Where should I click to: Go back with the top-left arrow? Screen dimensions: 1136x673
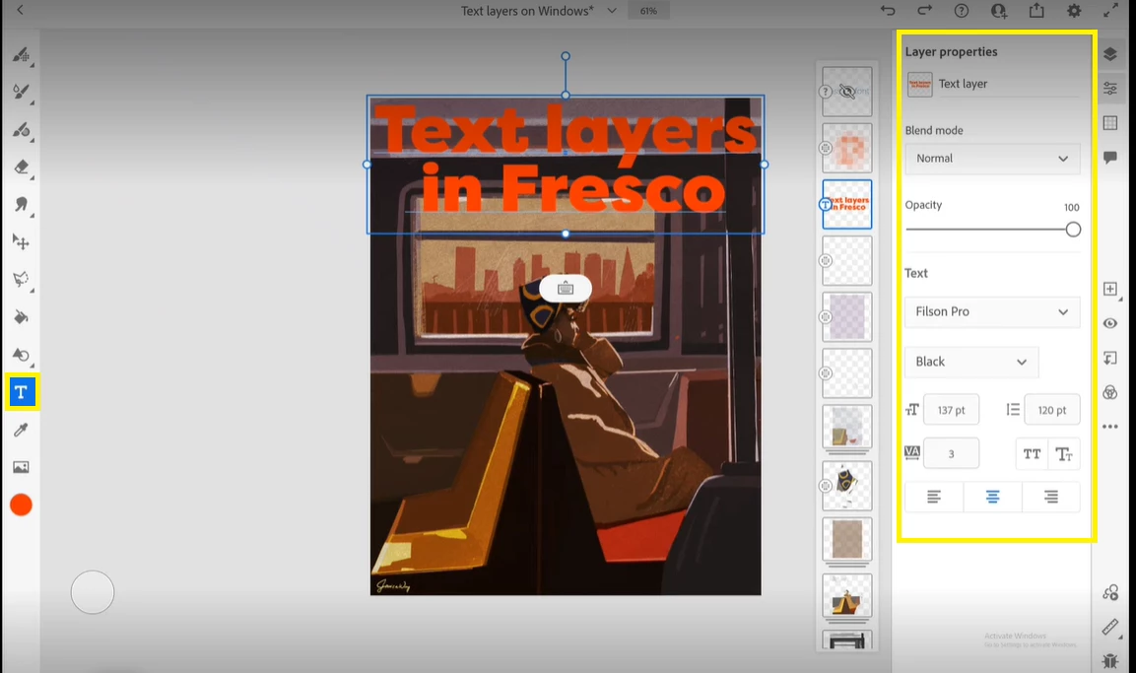(x=21, y=10)
